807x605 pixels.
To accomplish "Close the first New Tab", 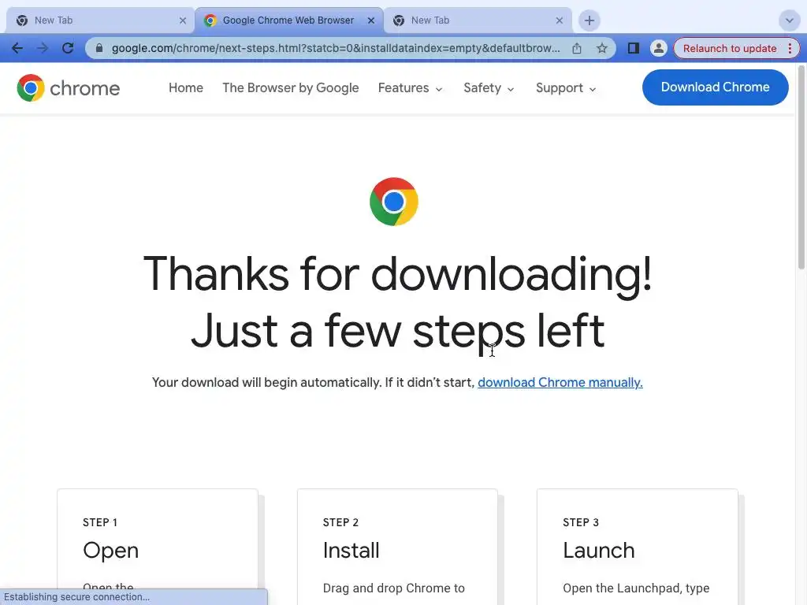I will point(183,20).
